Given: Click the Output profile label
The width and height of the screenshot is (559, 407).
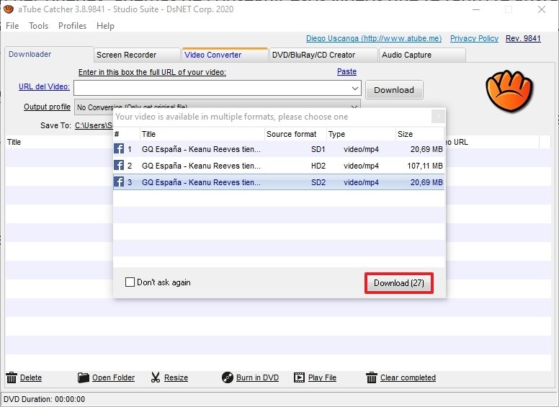Looking at the screenshot, I should [47, 107].
